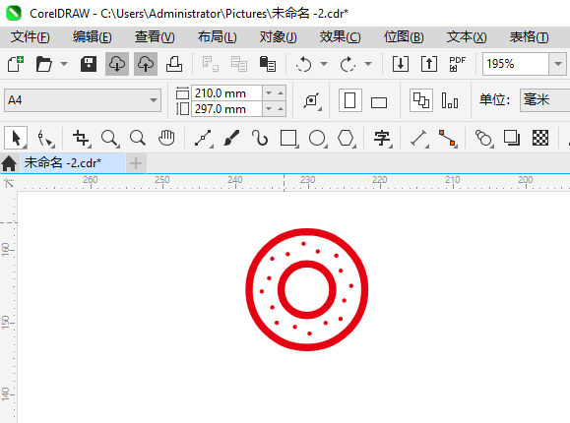Viewport: 570px width, 423px height.
Task: Click the Print icon
Action: pos(174,64)
